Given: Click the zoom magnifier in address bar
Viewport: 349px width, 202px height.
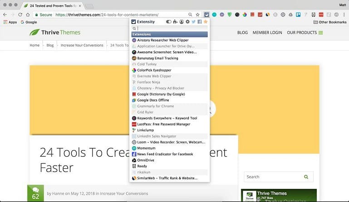Looking at the screenshot, I should pyautogui.click(x=190, y=15).
